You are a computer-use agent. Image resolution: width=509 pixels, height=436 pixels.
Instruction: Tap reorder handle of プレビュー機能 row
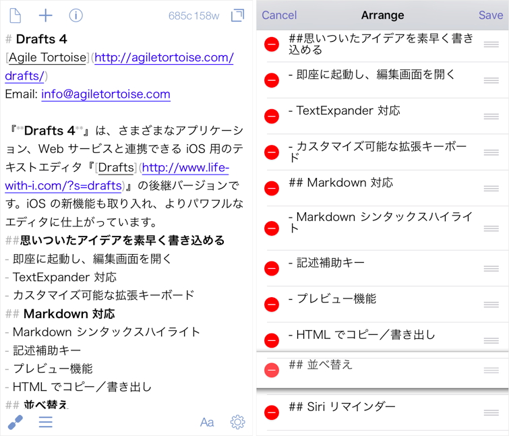point(491,305)
